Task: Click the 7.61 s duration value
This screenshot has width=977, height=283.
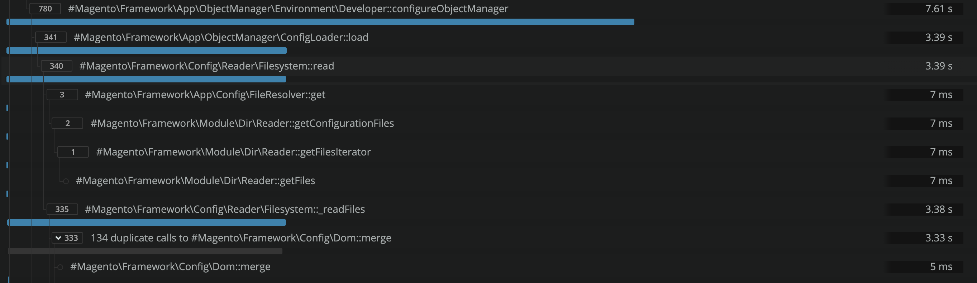Action: [939, 9]
